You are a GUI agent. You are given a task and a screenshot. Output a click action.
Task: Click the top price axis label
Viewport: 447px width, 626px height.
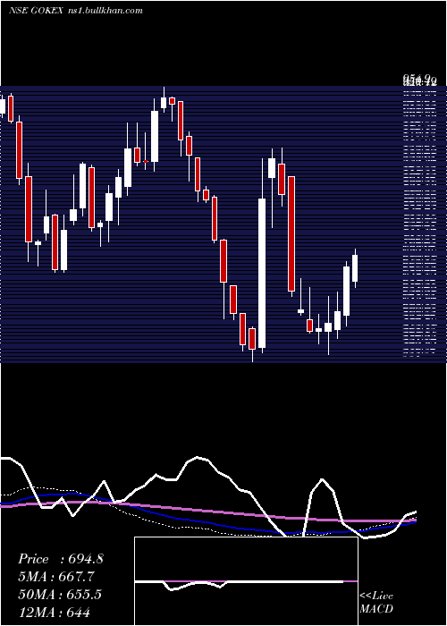coord(419,80)
